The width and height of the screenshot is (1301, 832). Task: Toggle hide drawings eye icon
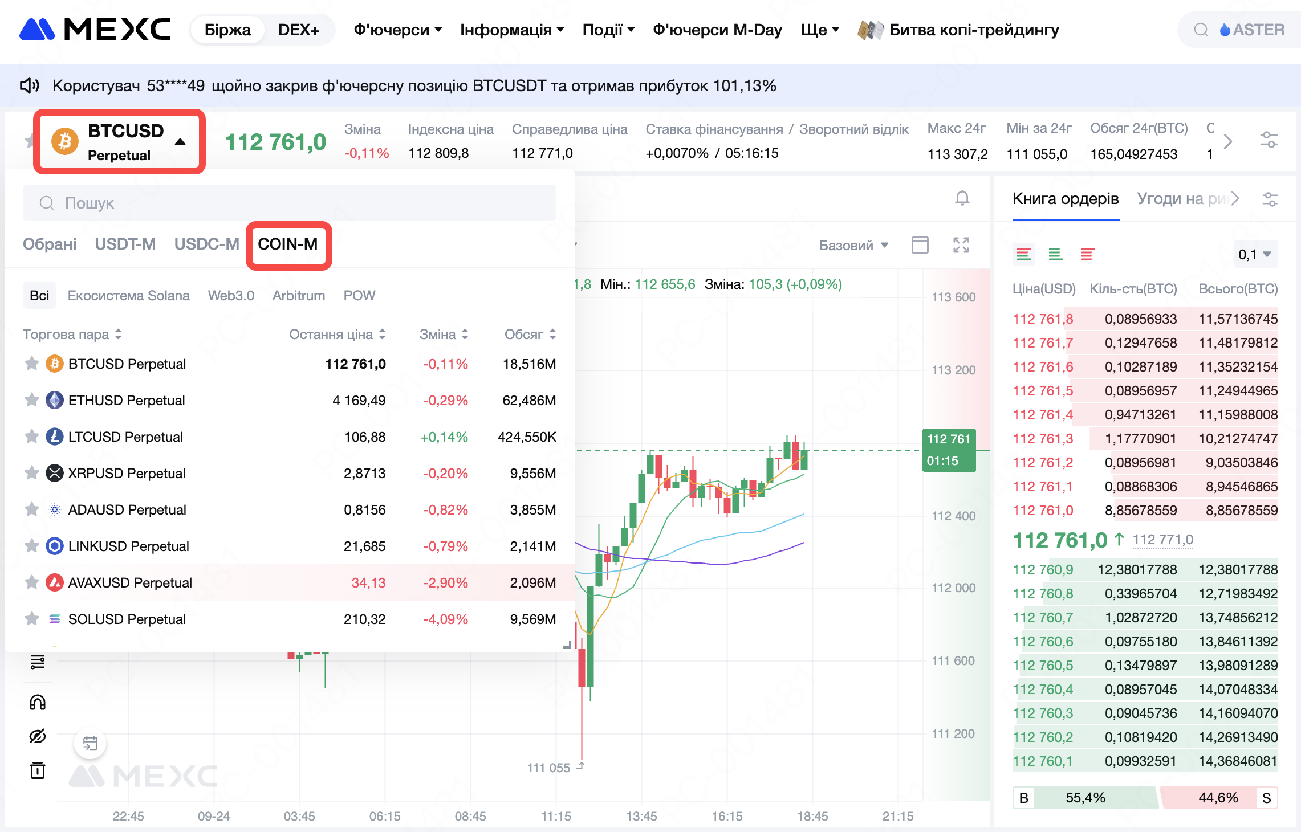click(x=38, y=736)
